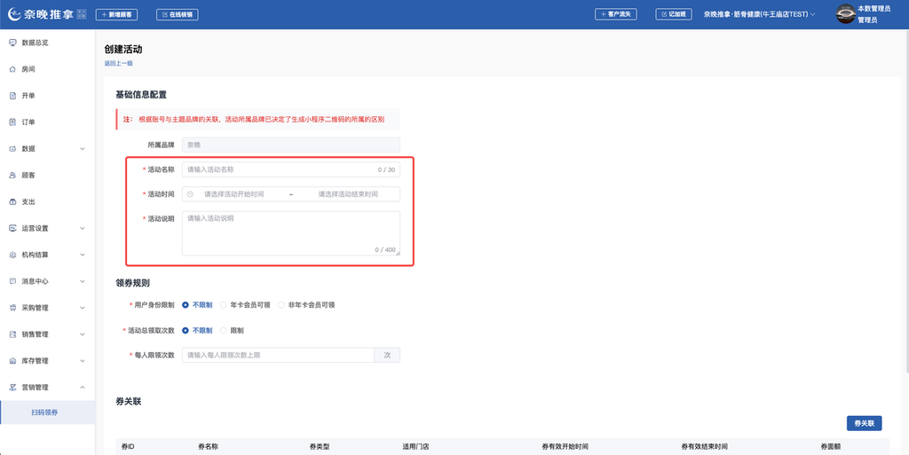Select 年卡会员可领 radio option
The height and width of the screenshot is (455, 909).
click(x=225, y=304)
